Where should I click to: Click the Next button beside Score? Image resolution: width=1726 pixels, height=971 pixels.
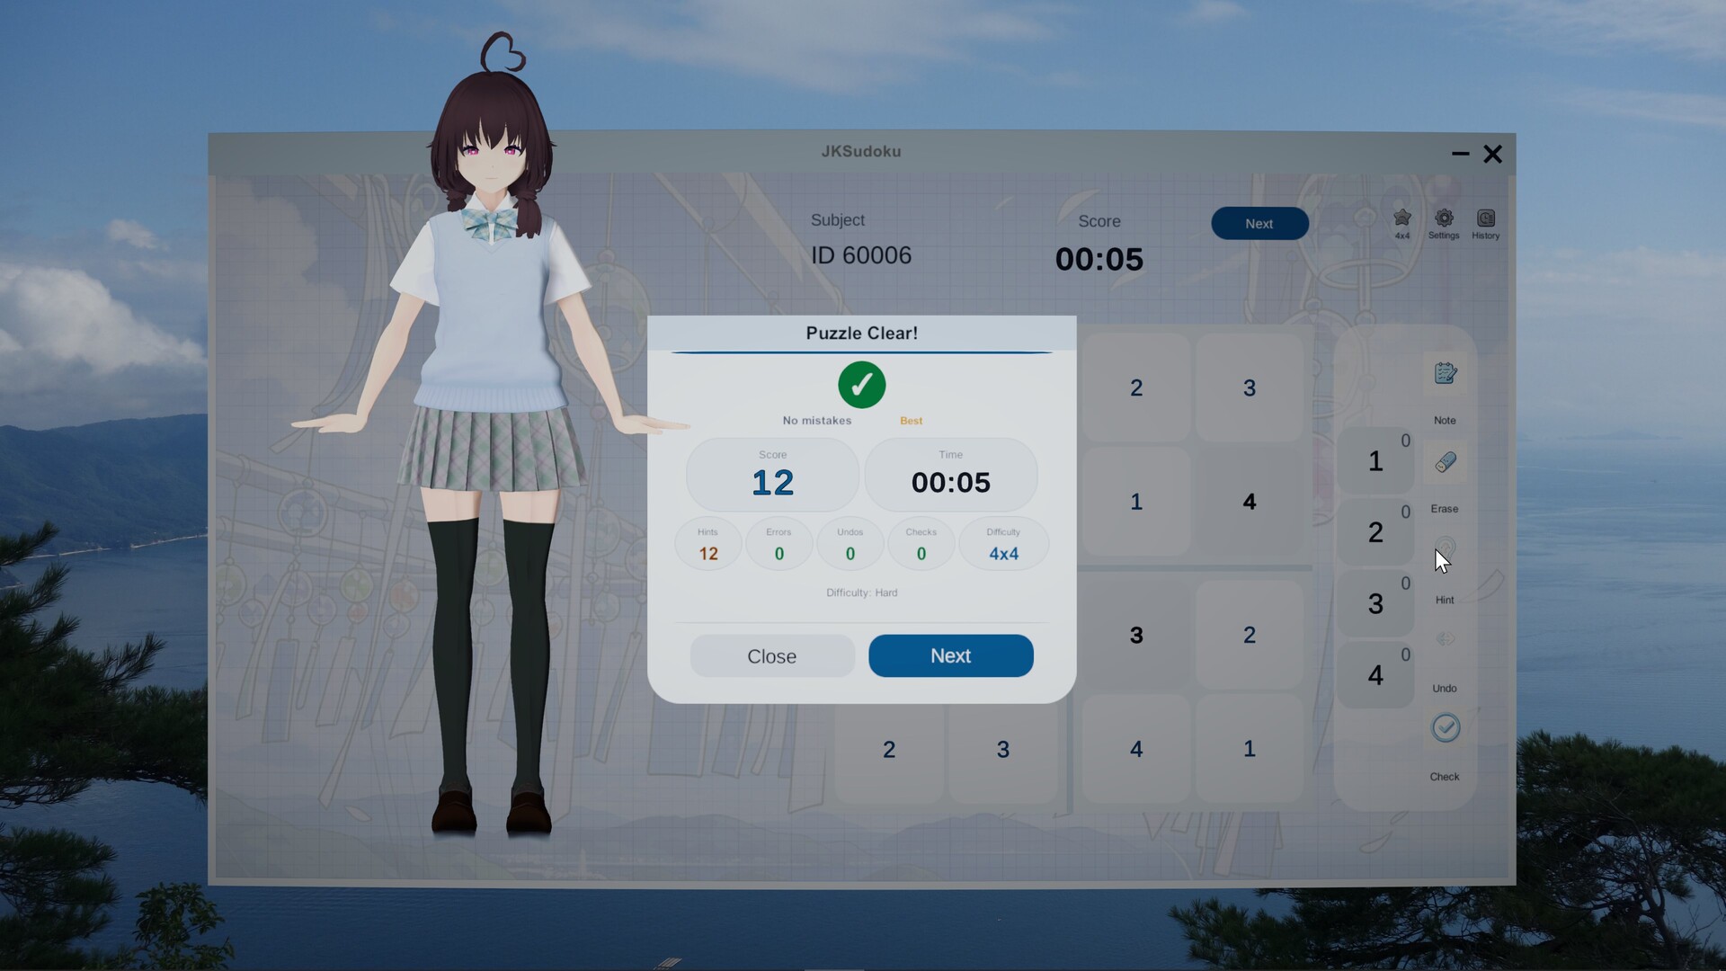[x=1259, y=223]
